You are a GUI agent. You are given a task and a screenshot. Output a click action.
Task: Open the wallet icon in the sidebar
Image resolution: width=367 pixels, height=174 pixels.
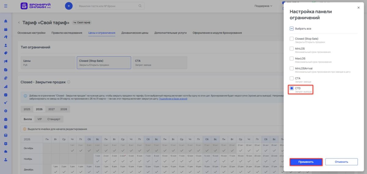click(6, 127)
